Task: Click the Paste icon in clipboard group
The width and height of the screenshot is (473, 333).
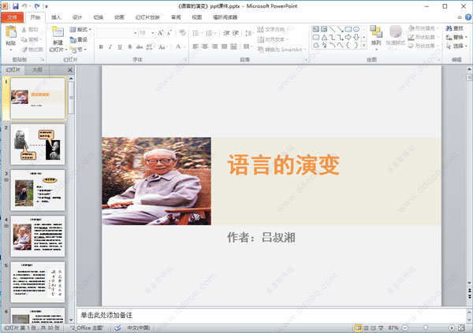Action: pos(11,32)
